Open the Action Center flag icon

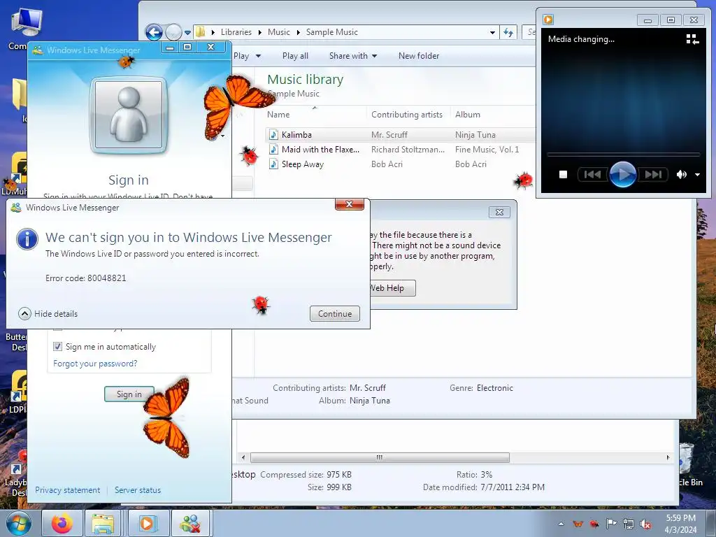[611, 524]
